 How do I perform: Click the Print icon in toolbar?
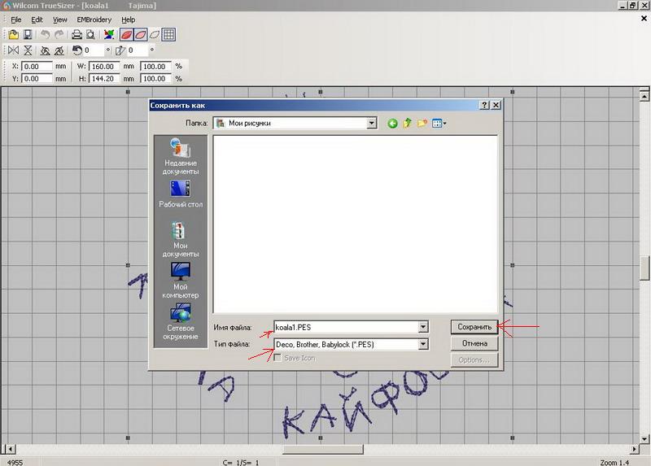pyautogui.click(x=76, y=35)
